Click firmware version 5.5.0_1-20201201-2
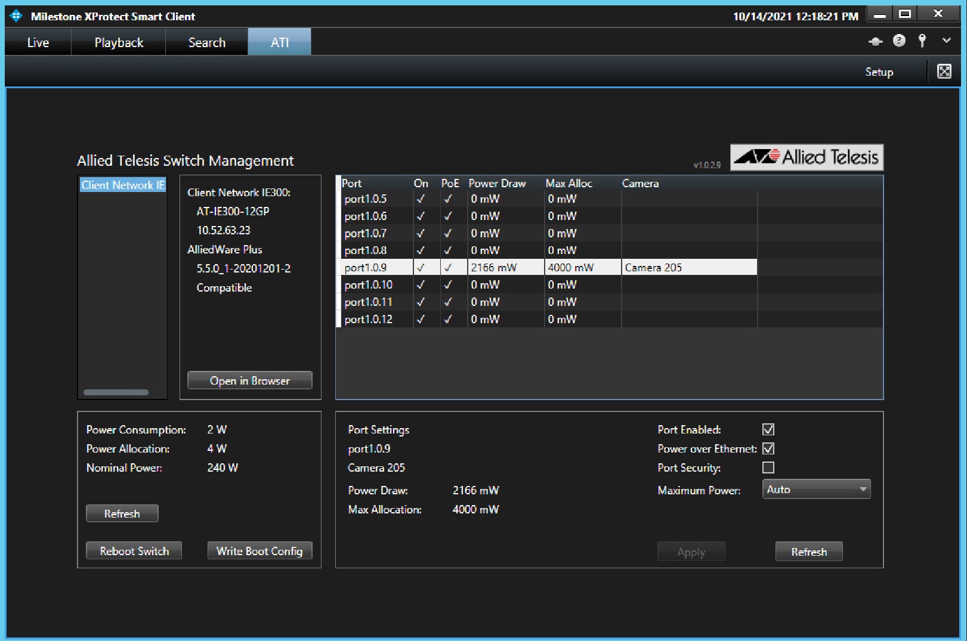967x641 pixels. tap(243, 268)
